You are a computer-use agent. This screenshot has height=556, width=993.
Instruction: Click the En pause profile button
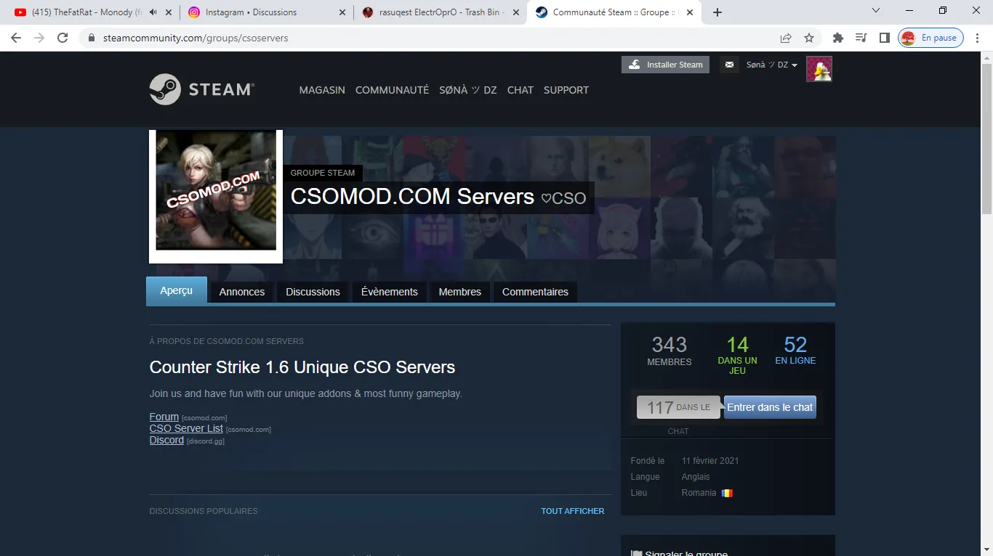point(931,38)
